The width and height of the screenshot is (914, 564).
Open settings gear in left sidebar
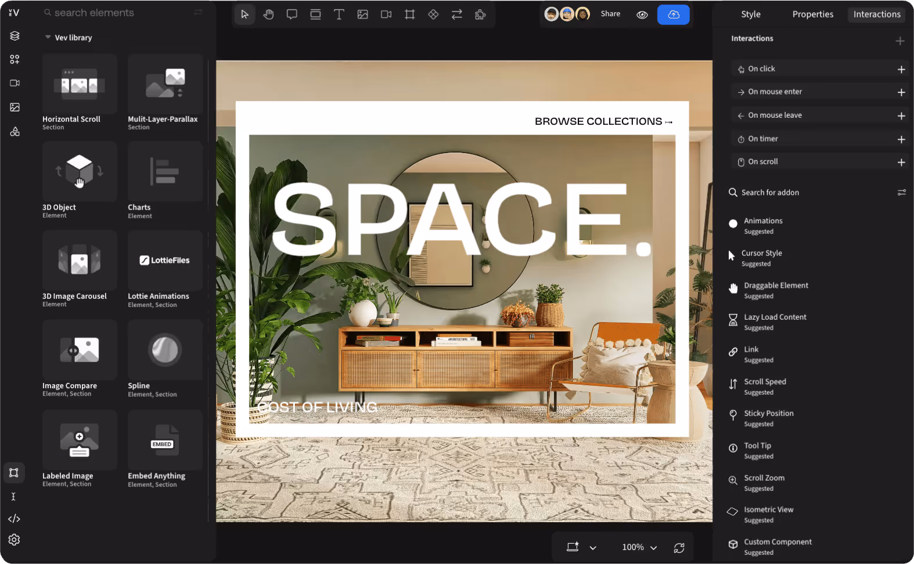(x=15, y=540)
